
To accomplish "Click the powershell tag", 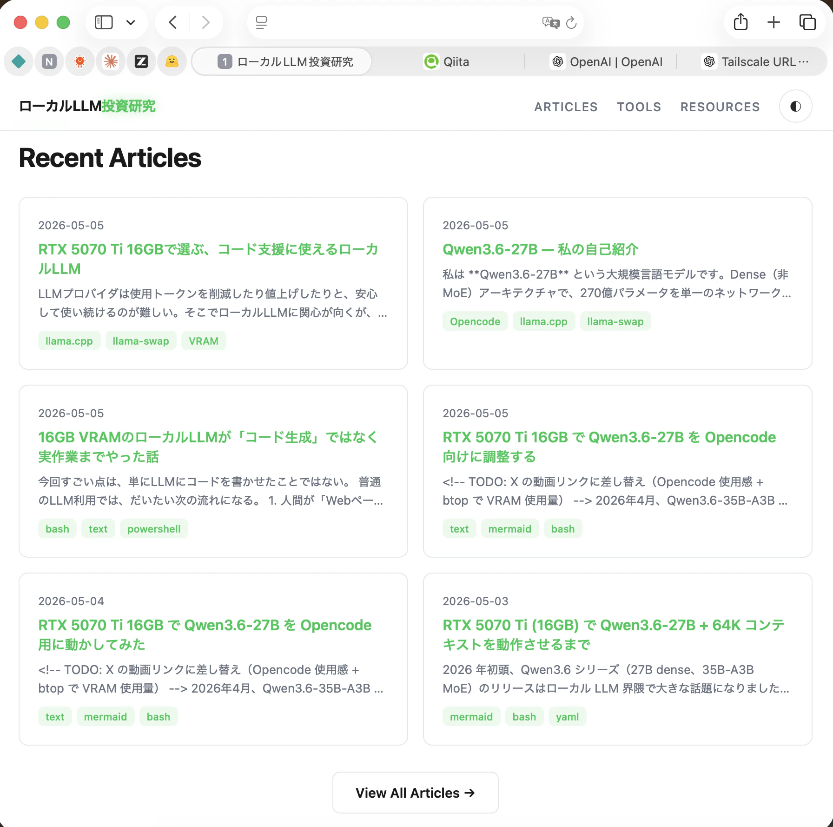I will (154, 529).
